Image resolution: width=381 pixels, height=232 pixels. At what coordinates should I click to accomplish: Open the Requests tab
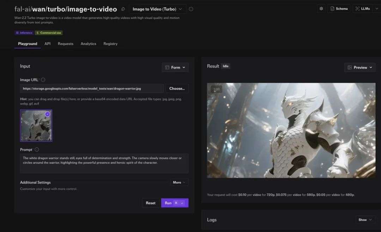[x=65, y=44]
